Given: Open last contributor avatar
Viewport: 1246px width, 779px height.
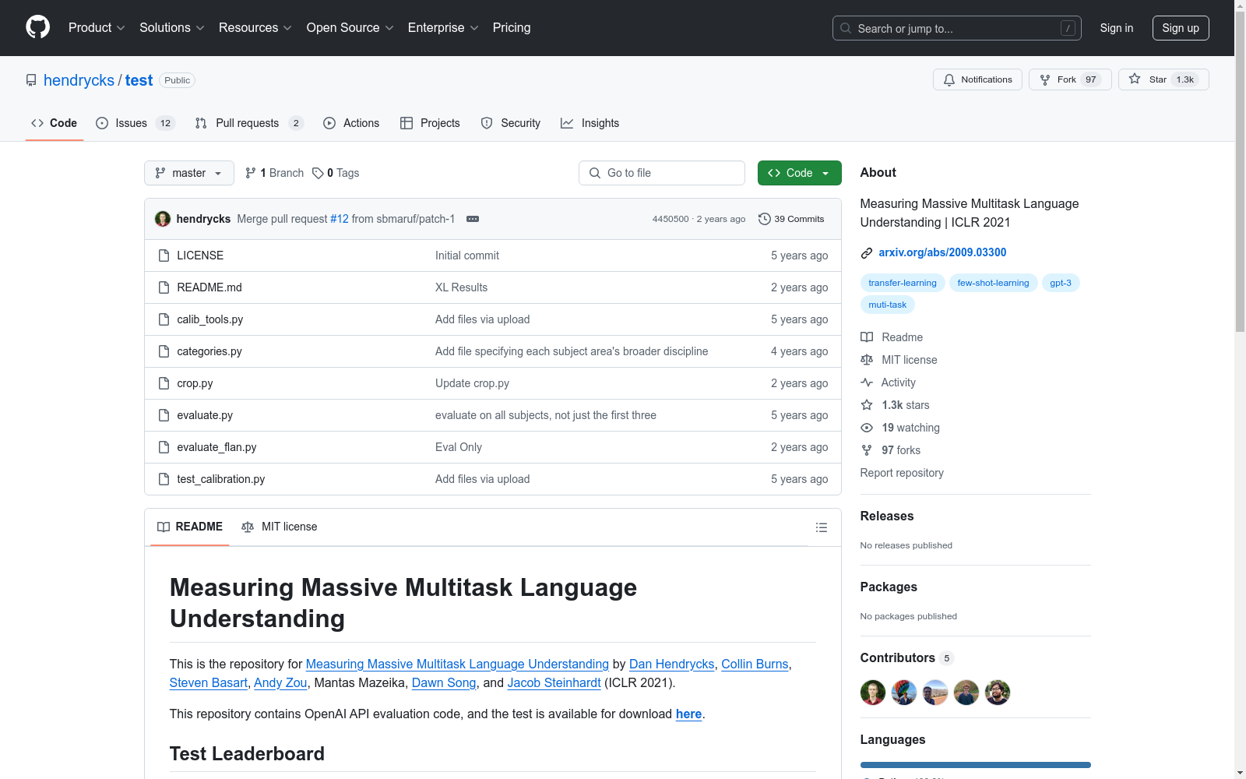Looking at the screenshot, I should pos(998,693).
